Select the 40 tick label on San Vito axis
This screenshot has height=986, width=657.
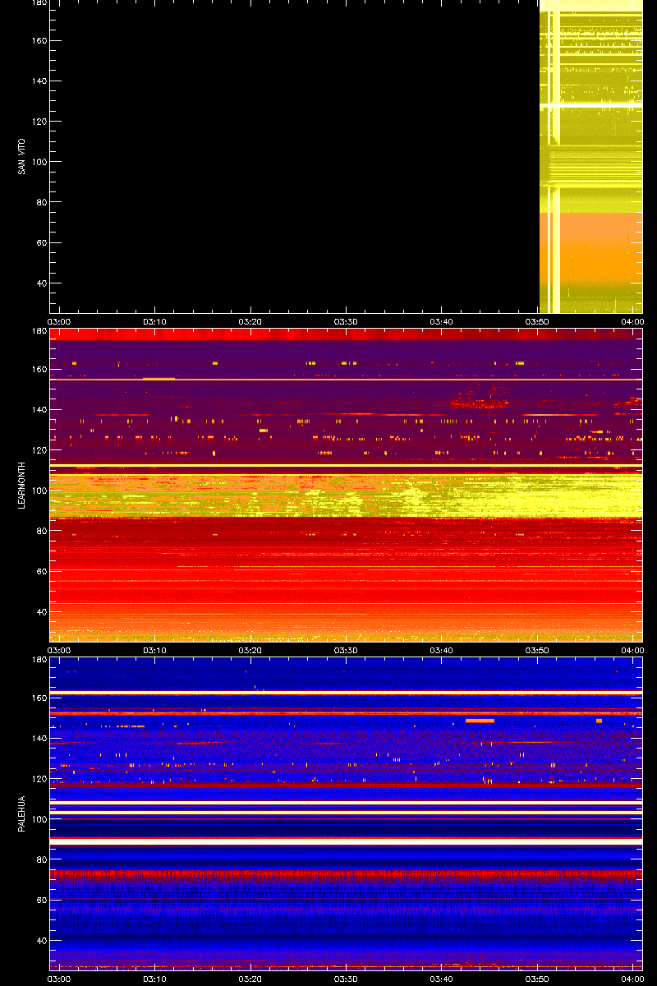point(41,283)
